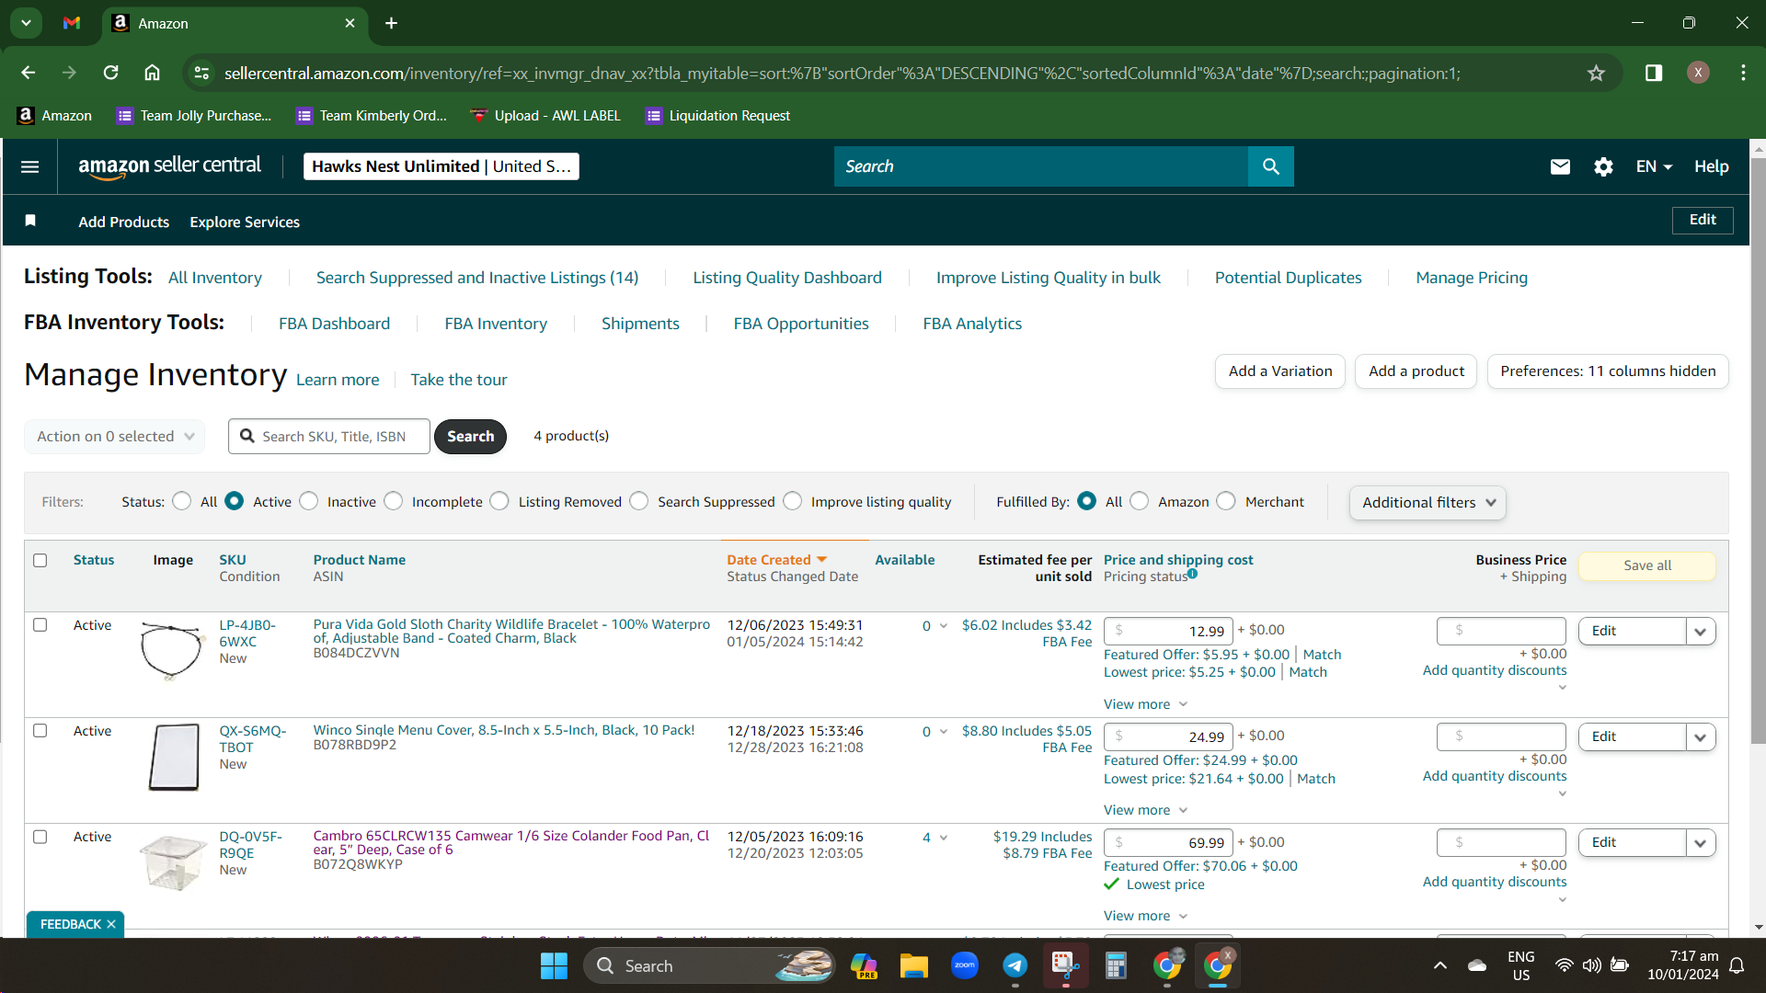Image resolution: width=1766 pixels, height=993 pixels.
Task: Tick the select-all checkbox in table header
Action: pyautogui.click(x=40, y=560)
